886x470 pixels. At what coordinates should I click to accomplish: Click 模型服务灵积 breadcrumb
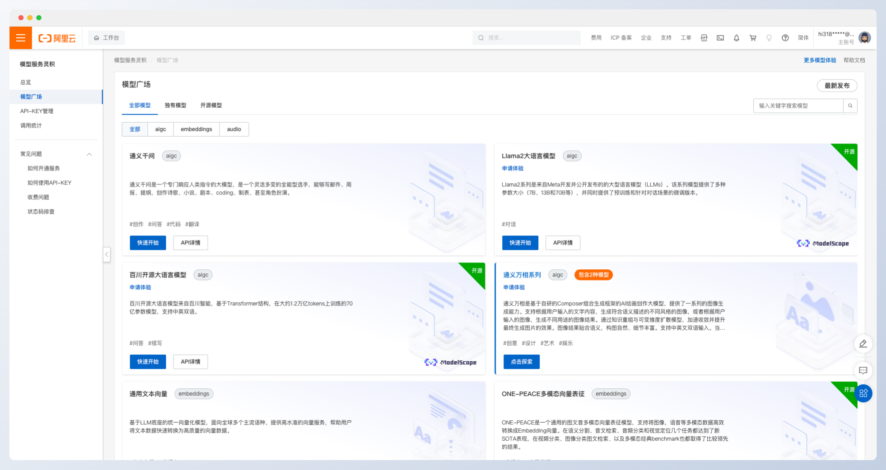pos(131,60)
